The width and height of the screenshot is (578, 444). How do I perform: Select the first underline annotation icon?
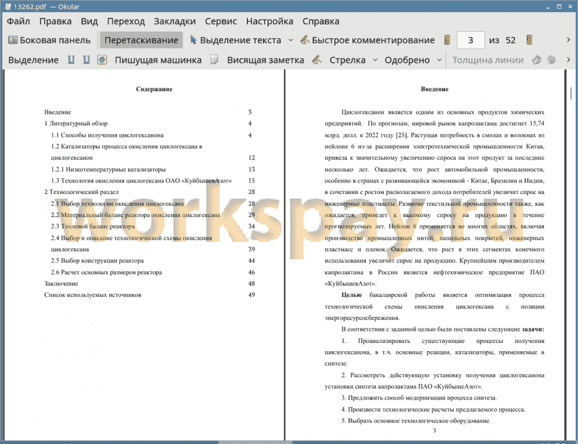(x=71, y=59)
